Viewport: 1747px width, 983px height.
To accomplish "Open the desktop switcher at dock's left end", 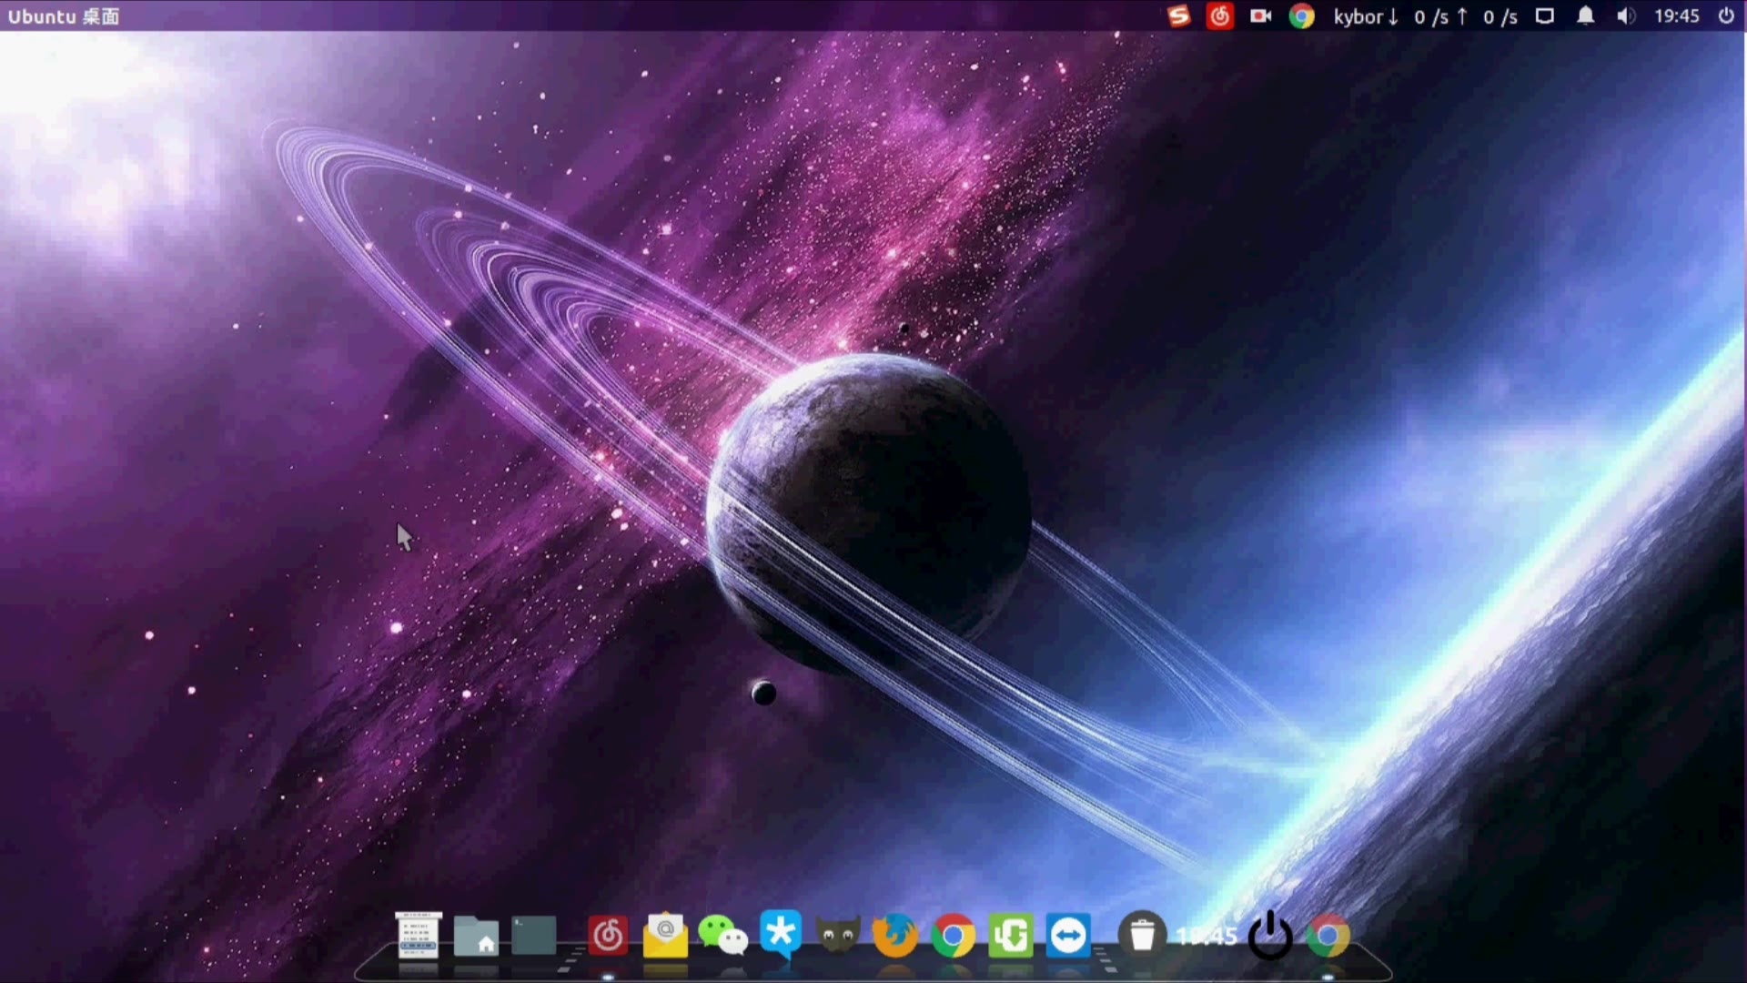I will pos(419,936).
